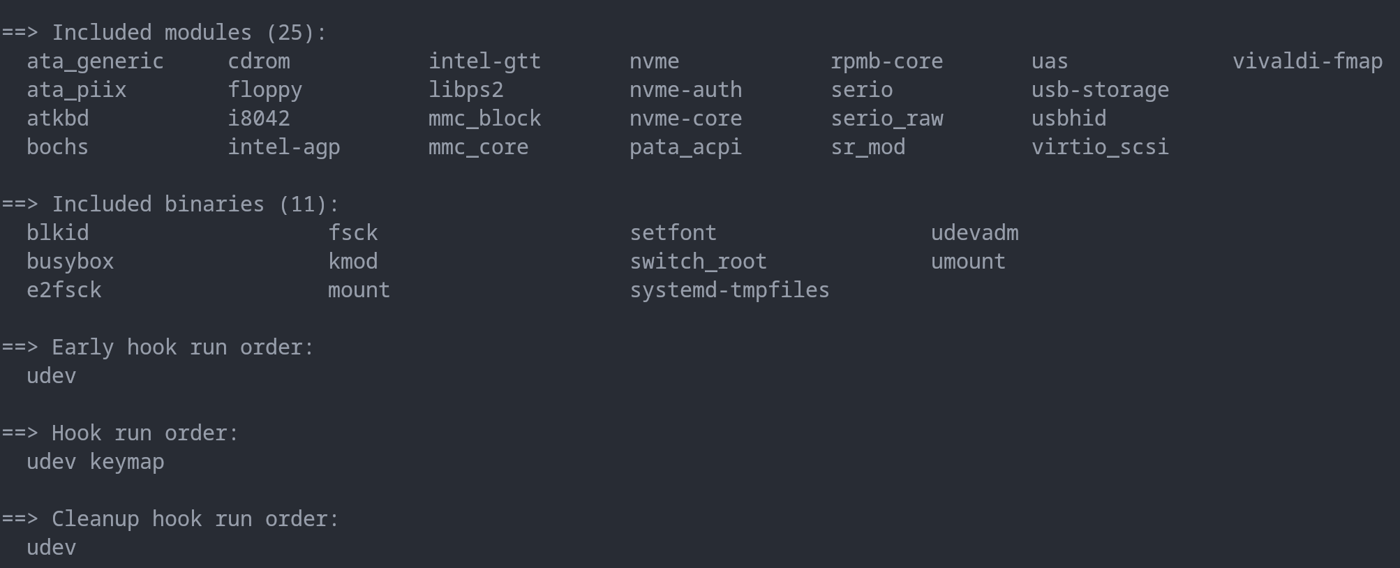Click the ata_generic module name
The width and height of the screenshot is (1400, 568).
pos(95,61)
